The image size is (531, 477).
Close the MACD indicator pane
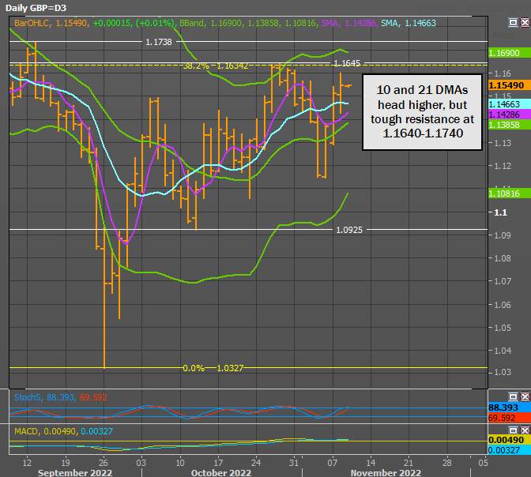pyautogui.click(x=525, y=430)
